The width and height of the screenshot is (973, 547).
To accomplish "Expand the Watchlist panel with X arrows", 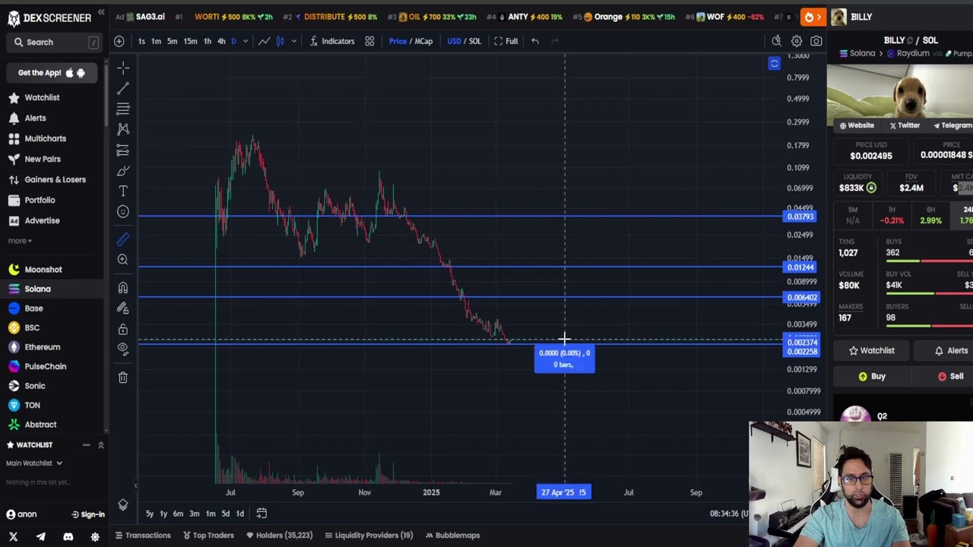I will (100, 445).
